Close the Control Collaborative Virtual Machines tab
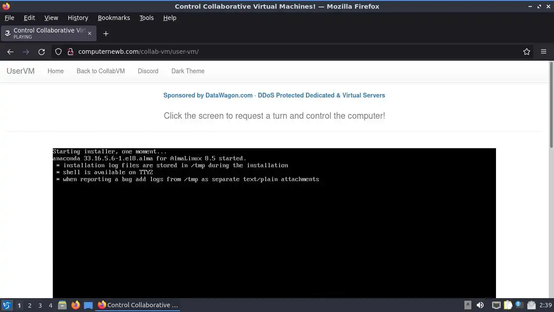Viewport: 554px width, 312px height. (90, 33)
